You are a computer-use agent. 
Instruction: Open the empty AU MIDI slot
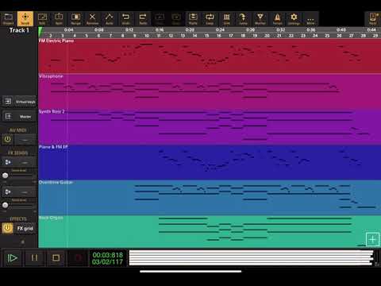pos(25,139)
